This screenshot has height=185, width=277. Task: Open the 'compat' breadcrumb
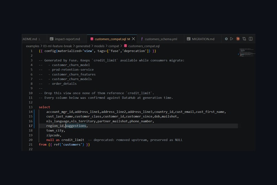(114, 46)
